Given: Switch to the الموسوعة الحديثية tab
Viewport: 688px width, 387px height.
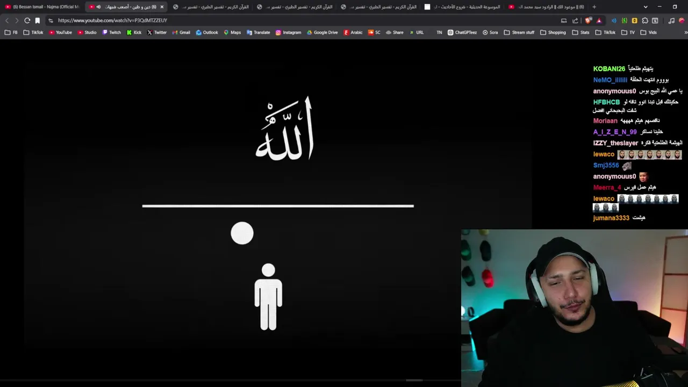Looking at the screenshot, I should [x=461, y=7].
